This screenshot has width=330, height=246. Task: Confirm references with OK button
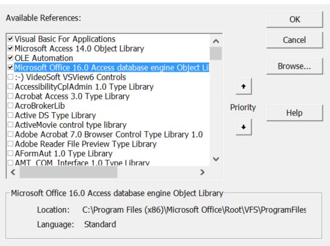pyautogui.click(x=294, y=19)
